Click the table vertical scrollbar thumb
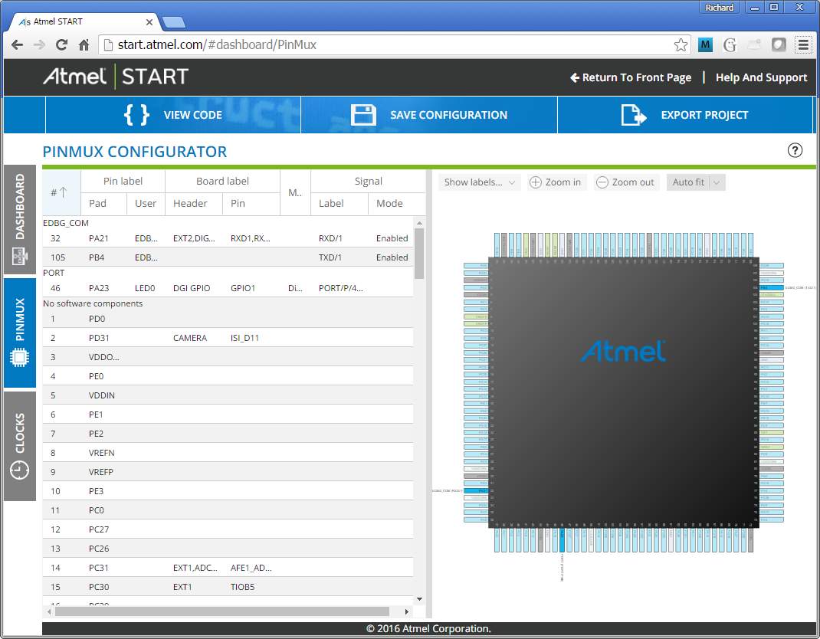This screenshot has height=639, width=820. [419, 253]
